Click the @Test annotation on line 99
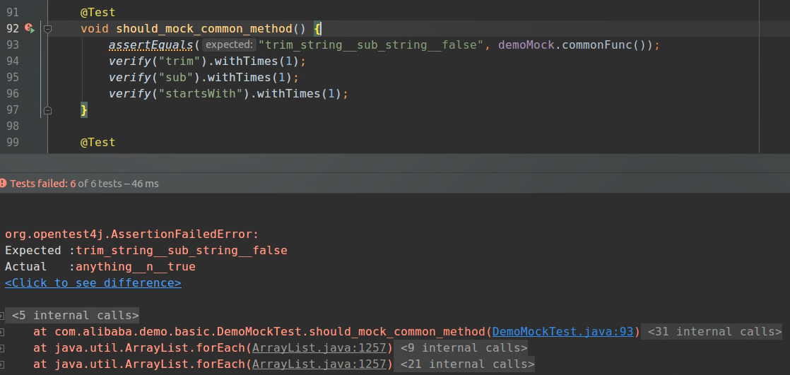 (98, 143)
